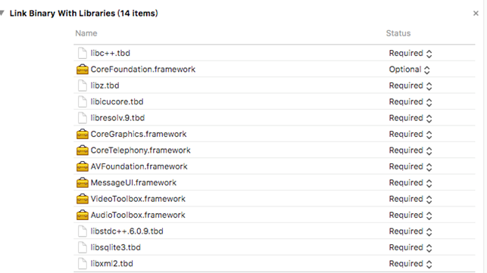Viewport: 487px width, 273px height.
Task: Open Status dropdown for AudioToolbox.framework
Action: point(411,215)
